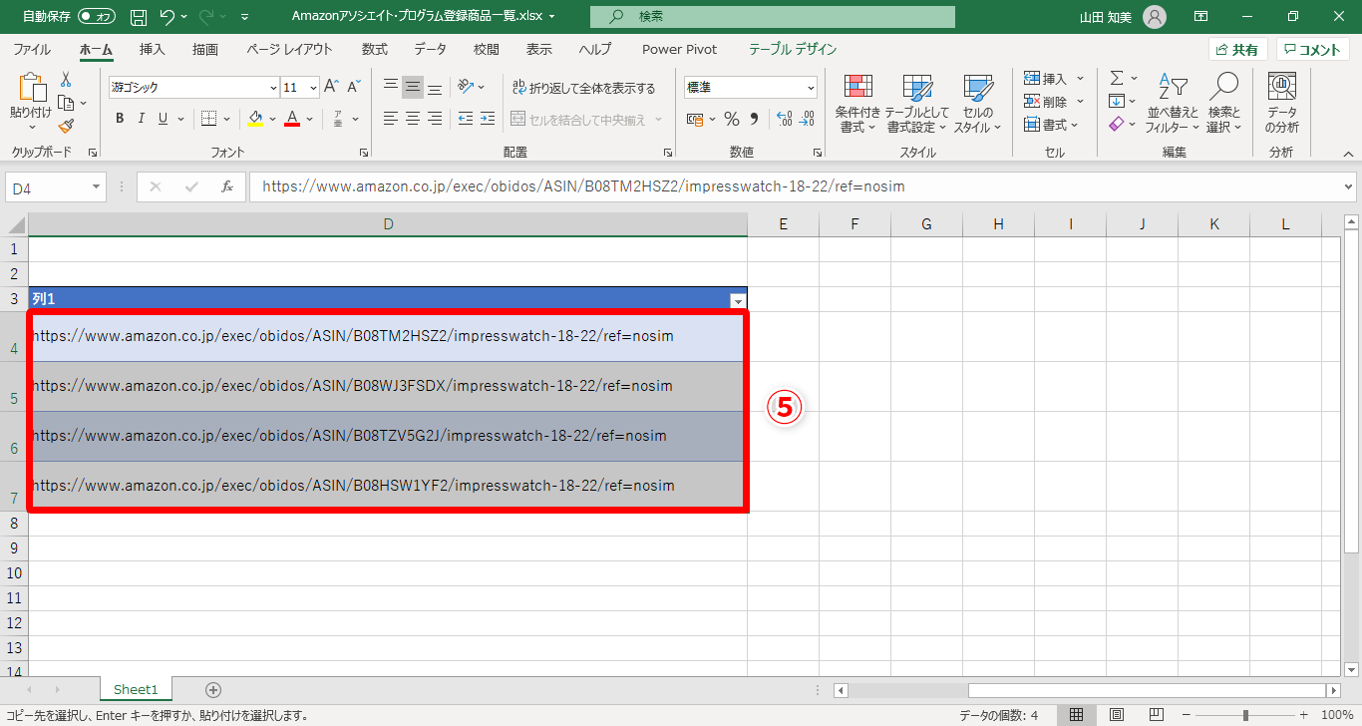Expand the formula bar with the chevron
The image size is (1362, 726).
coord(1349,186)
